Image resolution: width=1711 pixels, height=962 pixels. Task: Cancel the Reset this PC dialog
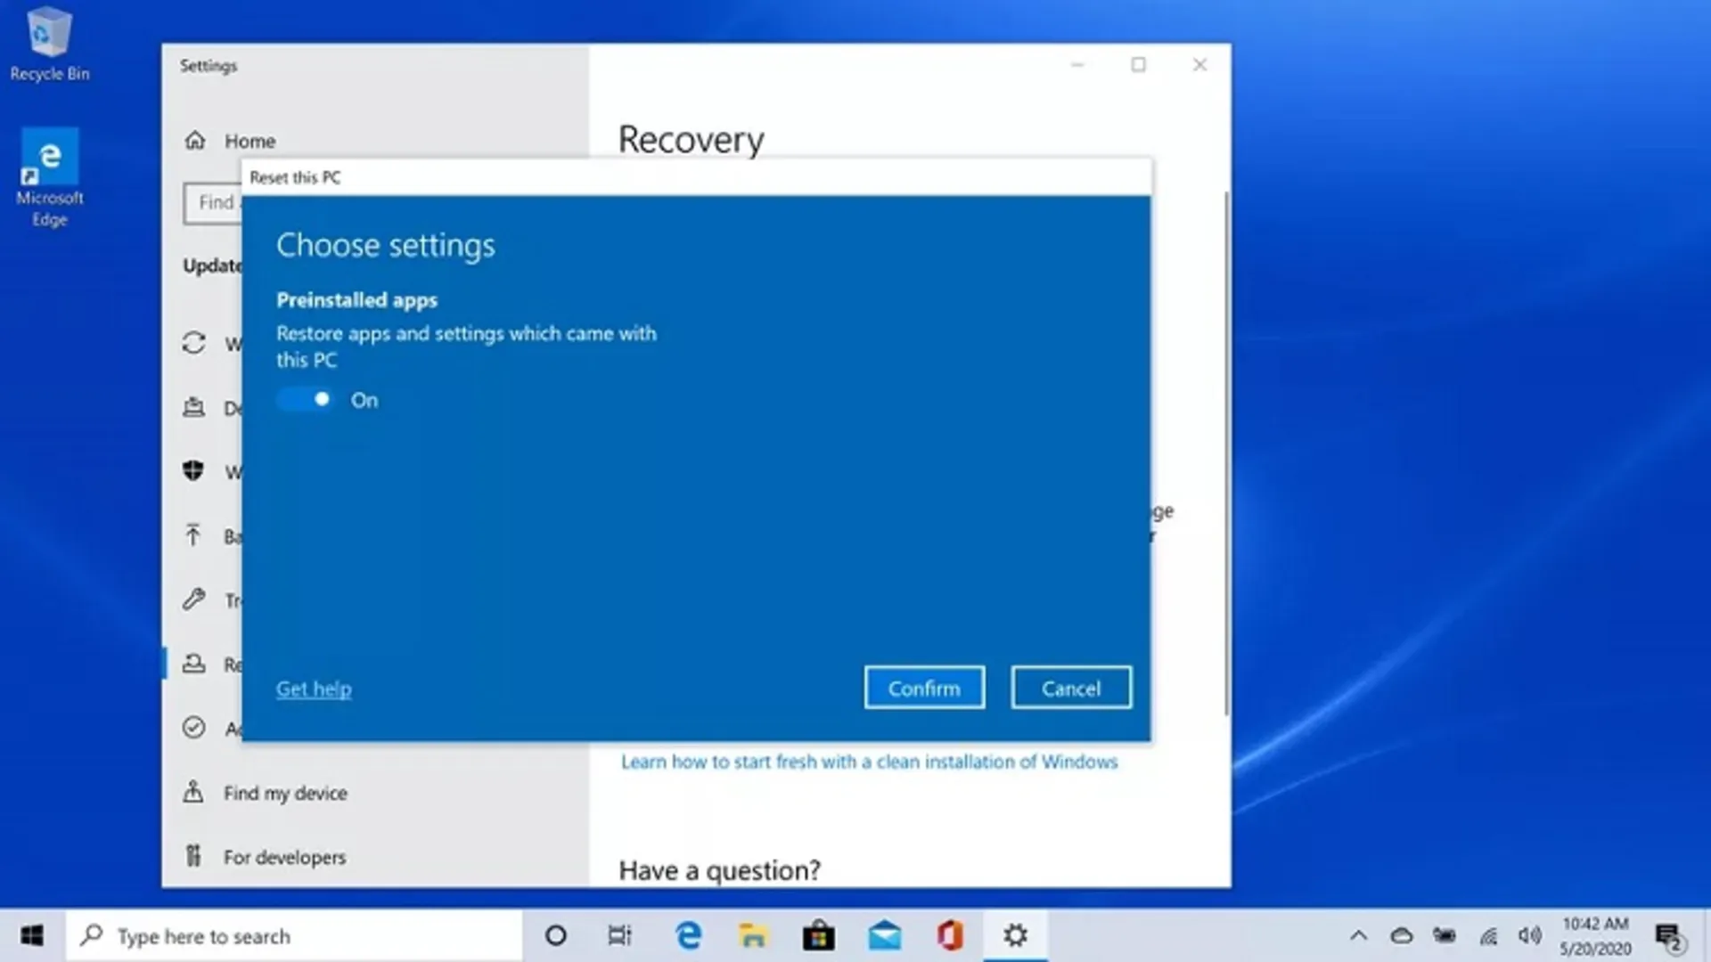1071,688
